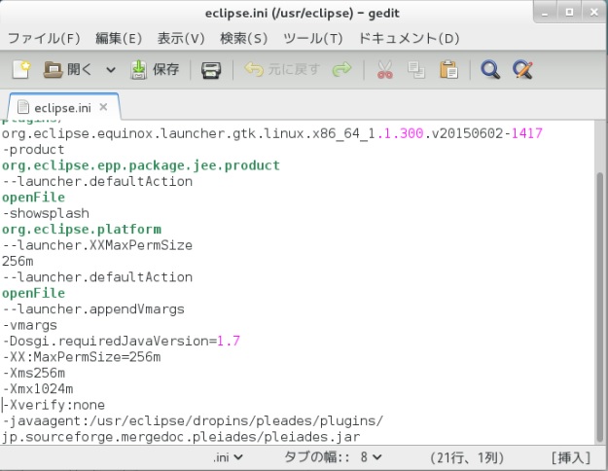Click the cut scissors icon
The height and width of the screenshot is (471, 608).
pos(384,70)
